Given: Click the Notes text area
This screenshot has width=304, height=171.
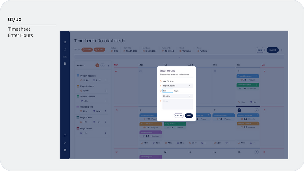Looking at the screenshot, I should [177, 104].
